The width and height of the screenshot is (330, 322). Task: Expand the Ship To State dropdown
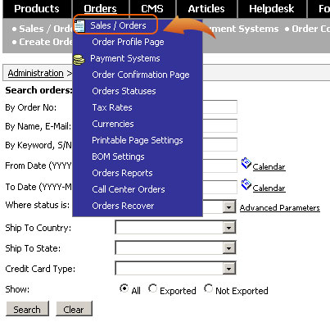[x=228, y=248]
